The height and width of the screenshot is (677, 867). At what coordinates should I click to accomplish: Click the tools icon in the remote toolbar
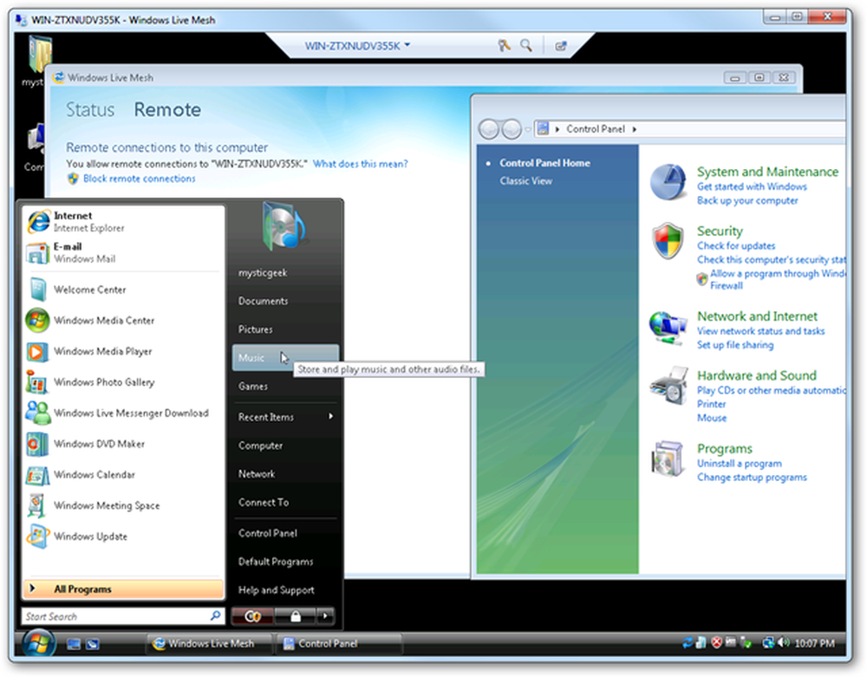coord(503,45)
